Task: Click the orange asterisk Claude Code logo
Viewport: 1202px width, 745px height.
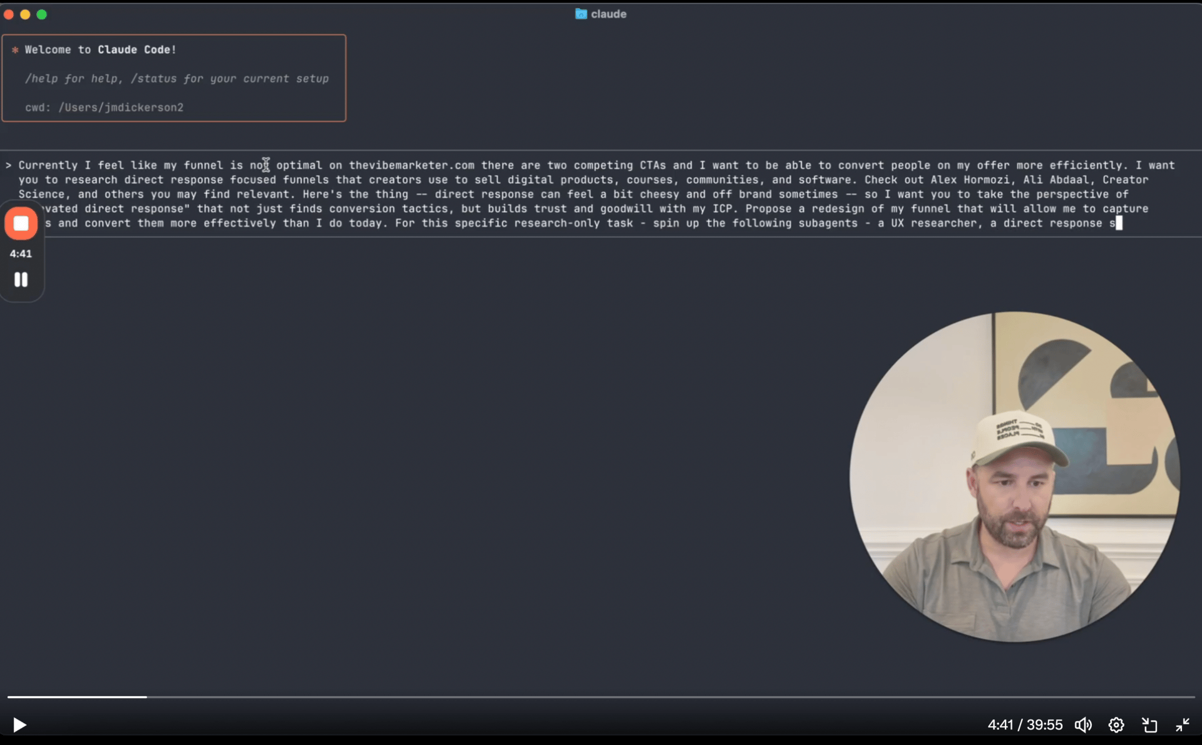Action: [x=15, y=50]
